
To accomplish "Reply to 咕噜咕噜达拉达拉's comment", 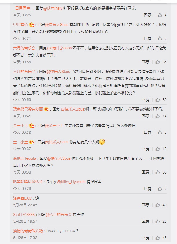I will pyautogui.click(x=147, y=189).
